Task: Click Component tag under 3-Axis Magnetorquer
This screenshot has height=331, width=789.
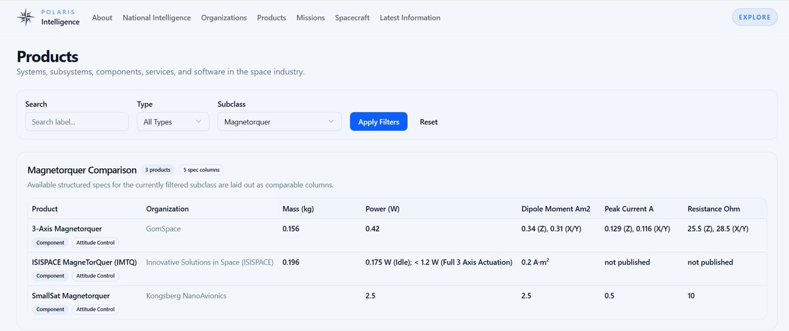Action: click(x=50, y=242)
